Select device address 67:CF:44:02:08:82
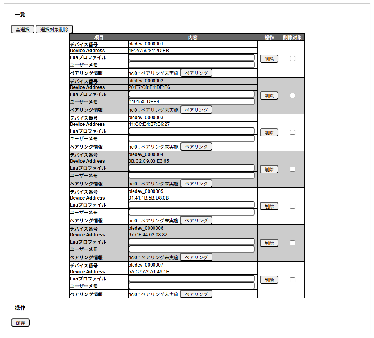The image size is (374, 338). (x=148, y=235)
